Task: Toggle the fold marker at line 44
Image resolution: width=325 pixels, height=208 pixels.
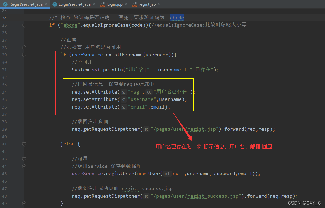Action: [x=24, y=166]
